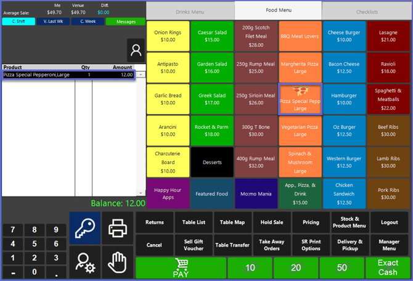Open the Messages panel
413x281 pixels.
click(x=125, y=22)
